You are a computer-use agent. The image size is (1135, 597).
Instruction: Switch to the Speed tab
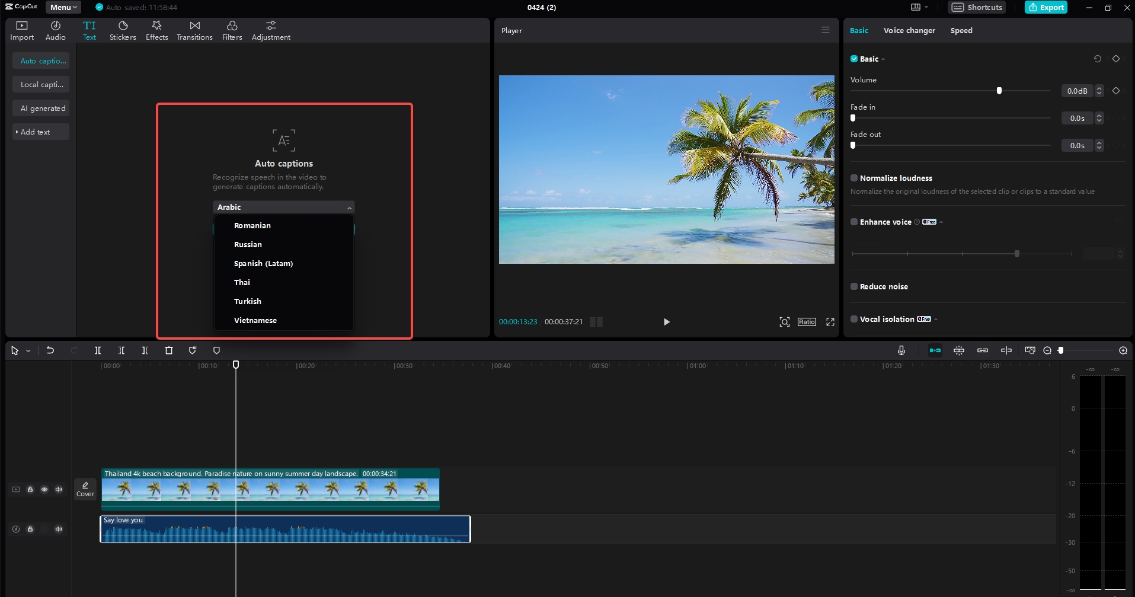[x=961, y=30]
